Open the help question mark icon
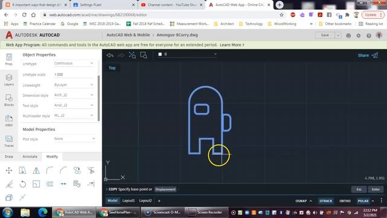387x218 pixels. pyautogui.click(x=369, y=36)
